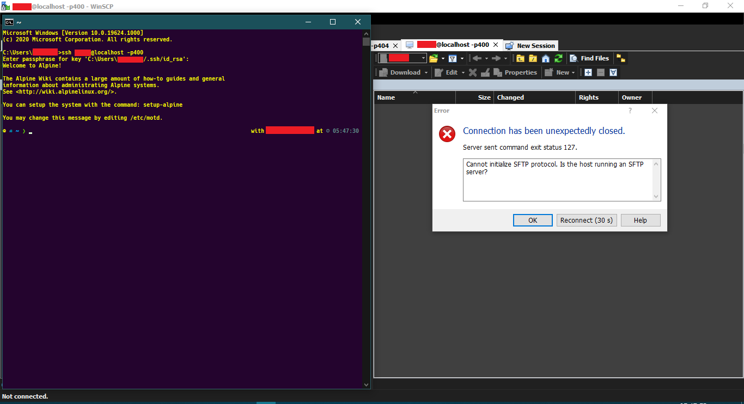744x404 pixels.
Task: Invert the current file selection
Action: [x=613, y=72]
